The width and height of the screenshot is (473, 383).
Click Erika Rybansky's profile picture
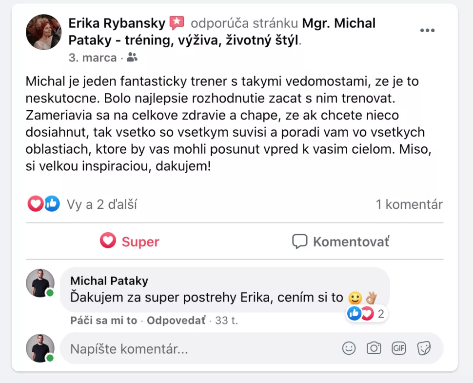pos(43,32)
